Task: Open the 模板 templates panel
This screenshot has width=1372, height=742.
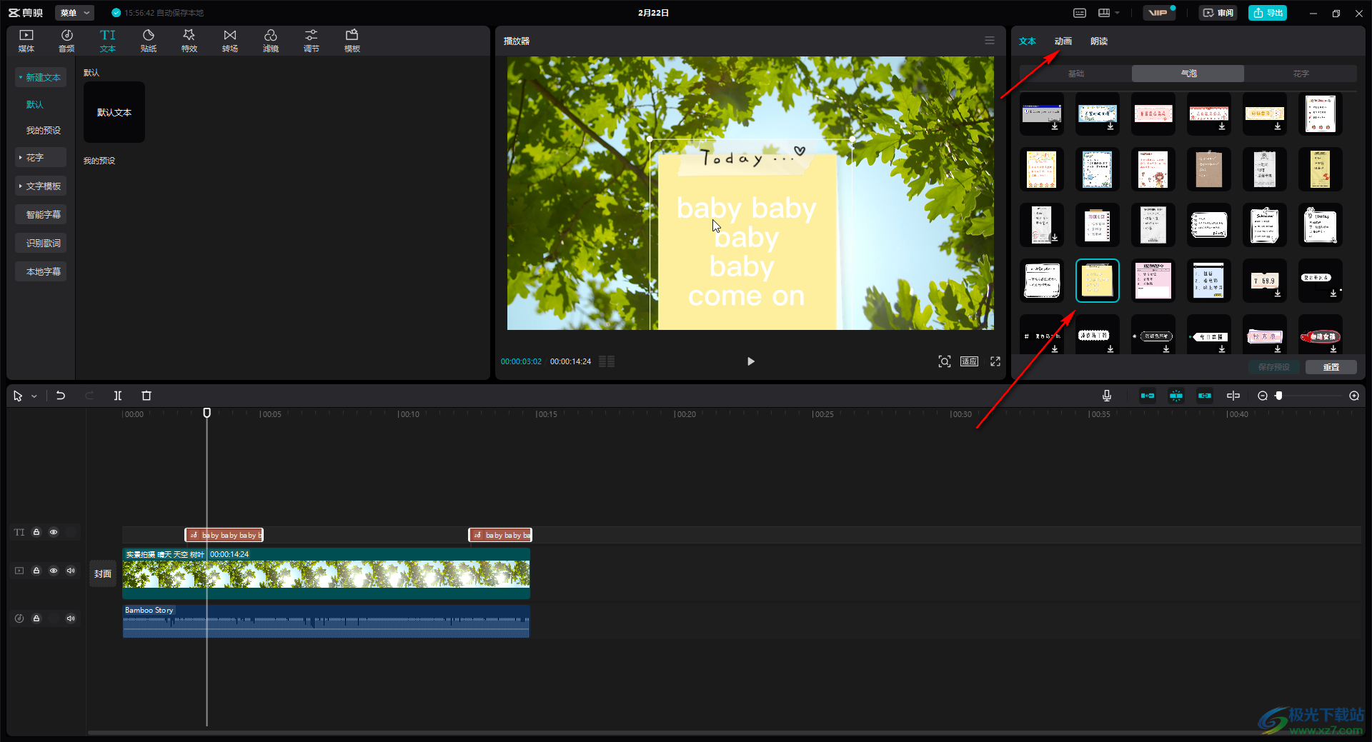Action: [352, 41]
